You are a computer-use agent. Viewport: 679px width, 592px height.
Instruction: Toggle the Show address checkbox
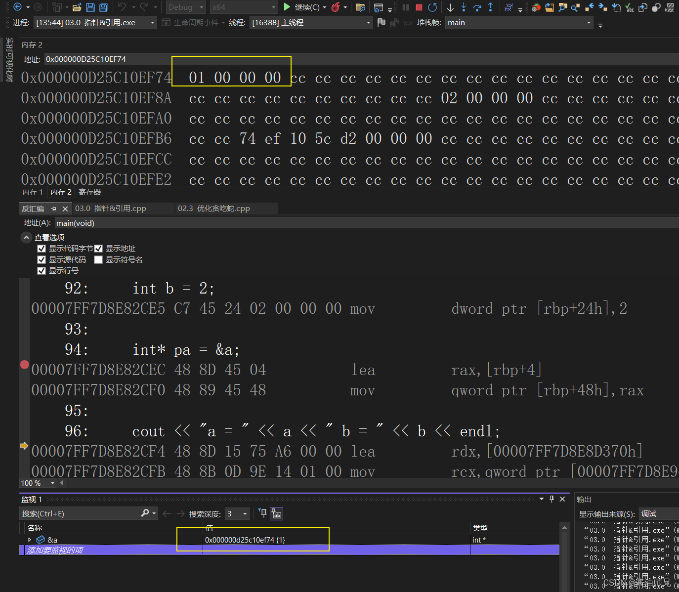point(98,249)
